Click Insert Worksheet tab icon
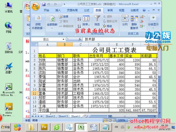The width and height of the screenshot is (176, 132). tap(86, 116)
